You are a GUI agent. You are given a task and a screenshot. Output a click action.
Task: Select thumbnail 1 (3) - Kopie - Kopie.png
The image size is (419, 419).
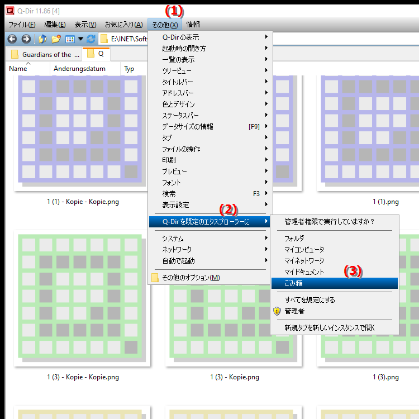[x=82, y=298]
